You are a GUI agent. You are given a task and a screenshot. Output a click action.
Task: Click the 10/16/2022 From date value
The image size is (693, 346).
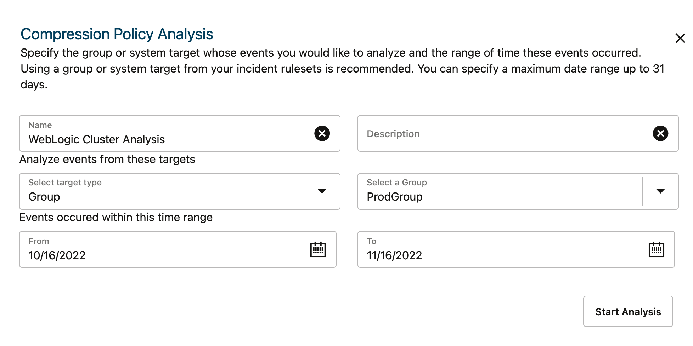pos(57,255)
